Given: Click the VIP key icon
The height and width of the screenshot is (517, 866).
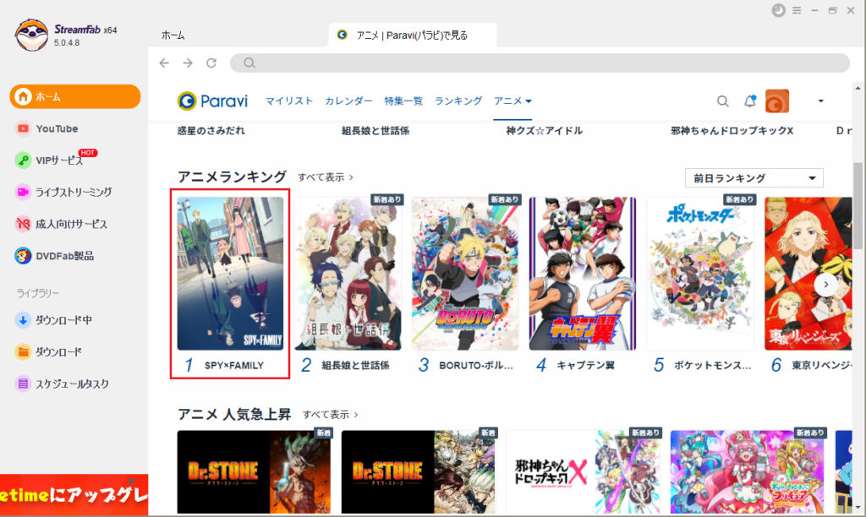Looking at the screenshot, I should [23, 161].
